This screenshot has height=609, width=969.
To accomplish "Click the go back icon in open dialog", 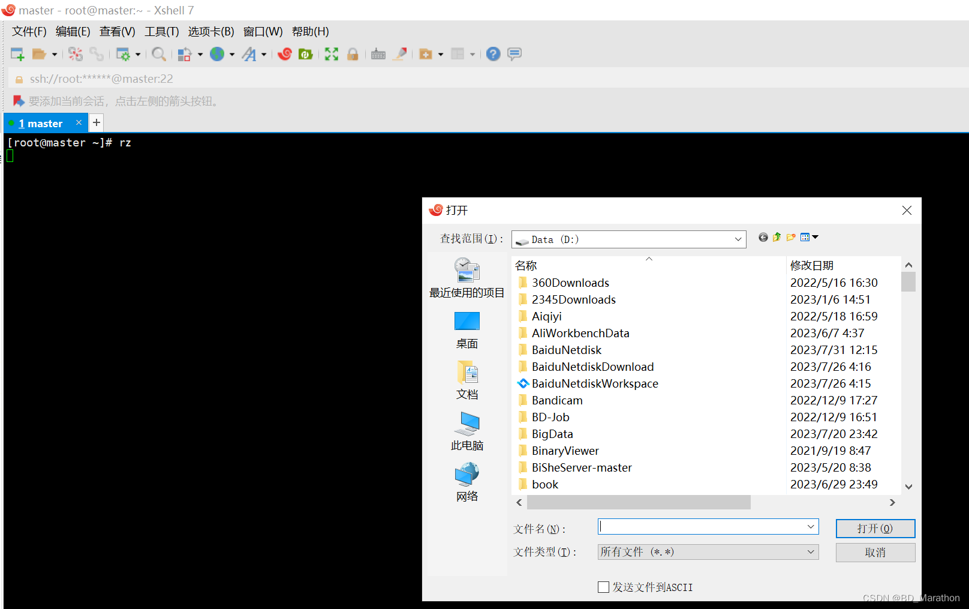I will click(763, 237).
